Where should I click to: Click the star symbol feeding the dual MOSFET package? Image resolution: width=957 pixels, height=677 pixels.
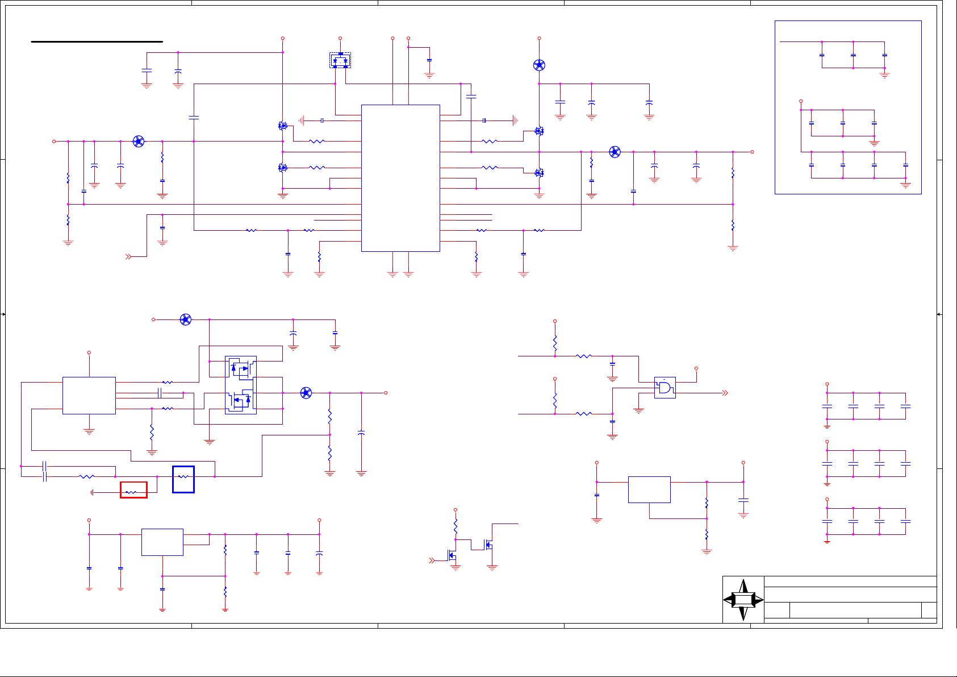click(186, 319)
